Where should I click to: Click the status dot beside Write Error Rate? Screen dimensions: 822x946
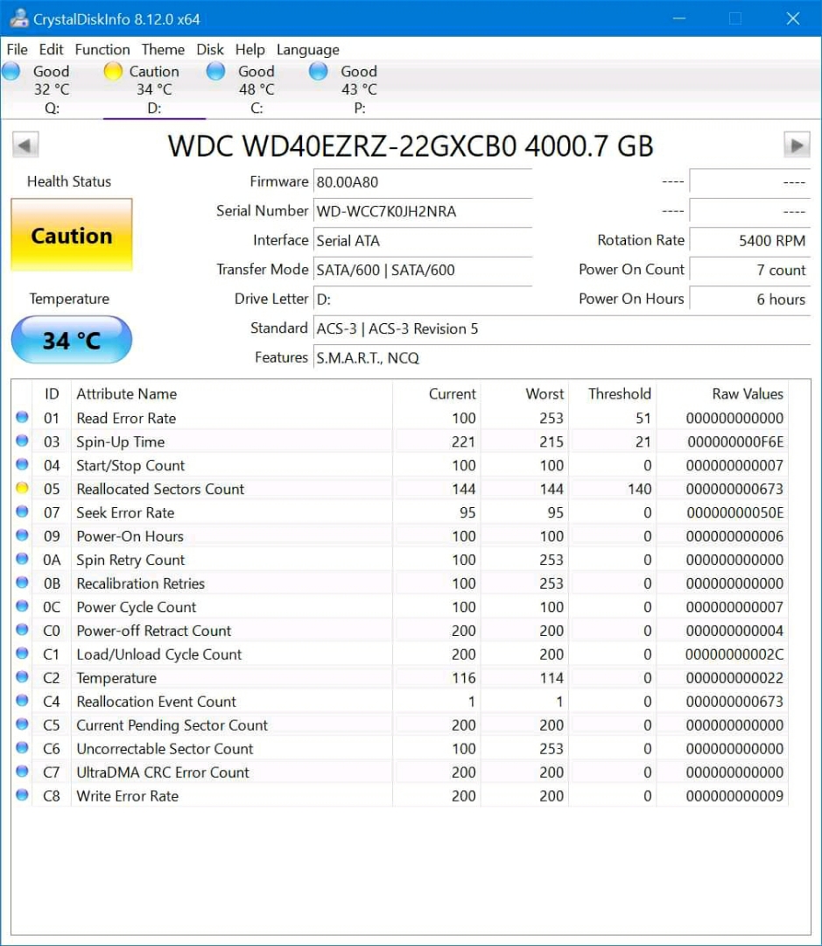(x=22, y=794)
